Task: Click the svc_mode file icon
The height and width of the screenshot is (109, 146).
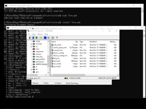Action: (x=52, y=64)
